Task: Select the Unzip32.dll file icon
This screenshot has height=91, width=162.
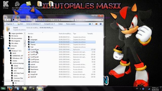Action: [x=29, y=74]
